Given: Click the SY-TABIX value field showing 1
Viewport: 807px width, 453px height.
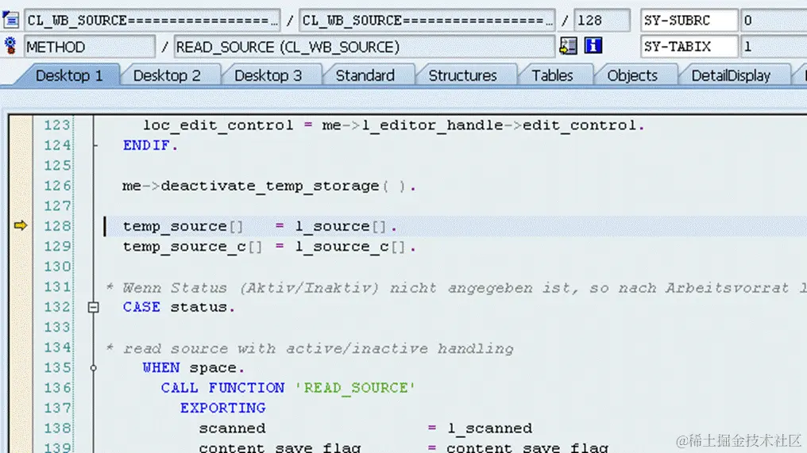Looking at the screenshot, I should coord(773,47).
